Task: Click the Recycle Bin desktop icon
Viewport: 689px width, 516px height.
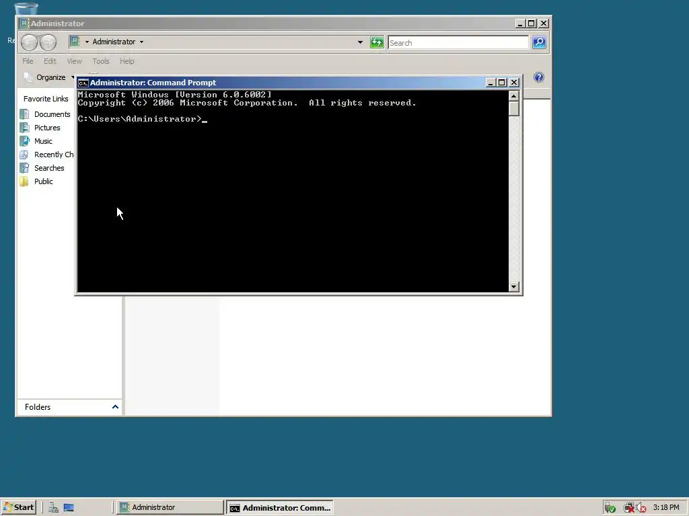Action: click(26, 9)
